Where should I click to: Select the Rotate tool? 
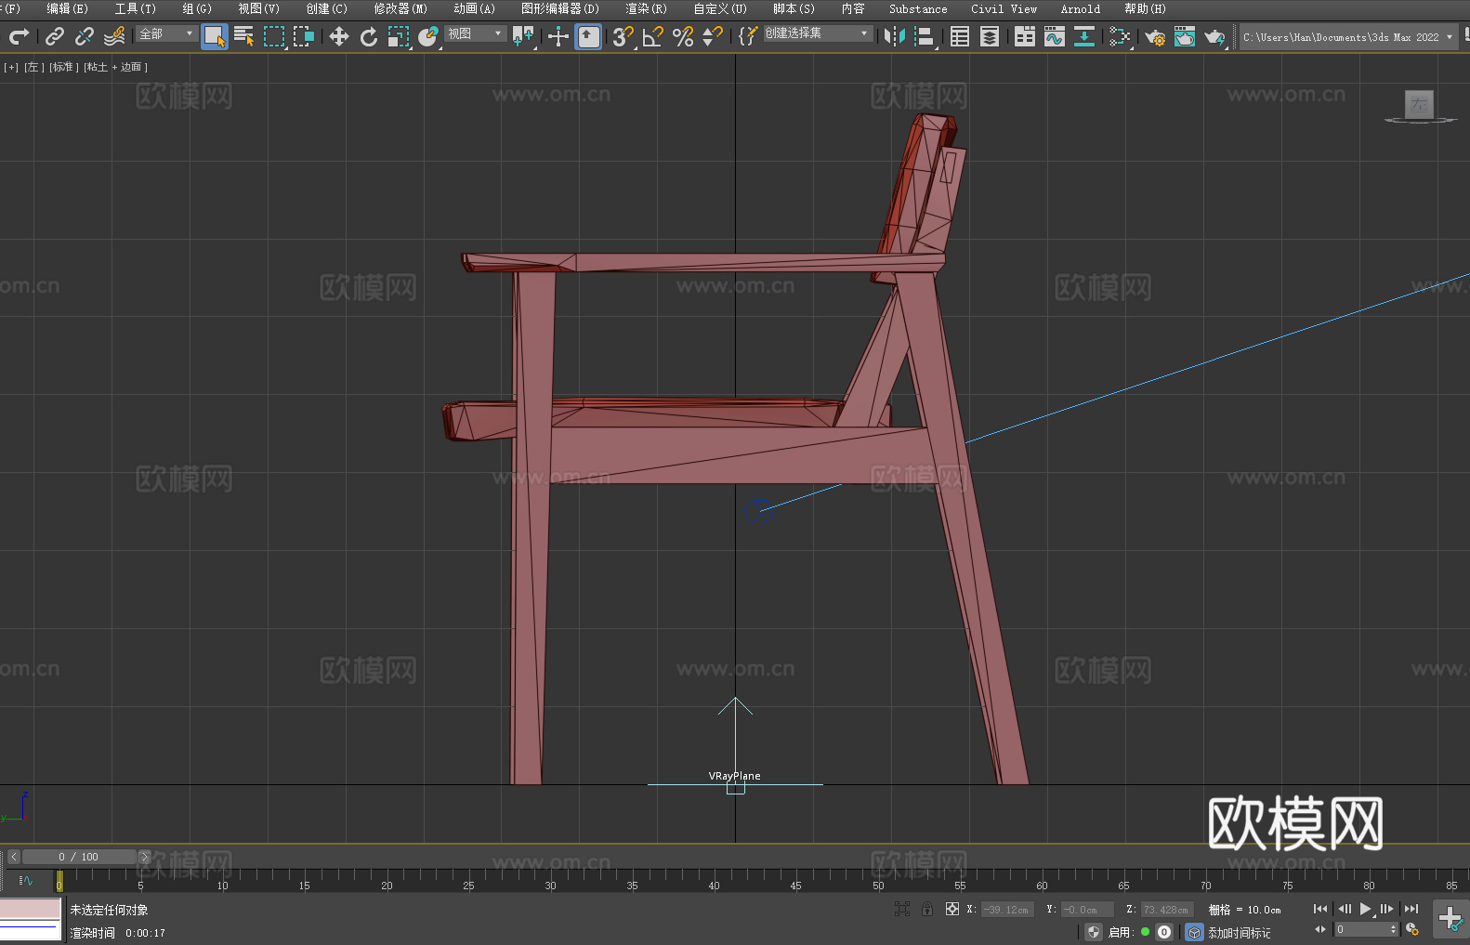coord(369,36)
